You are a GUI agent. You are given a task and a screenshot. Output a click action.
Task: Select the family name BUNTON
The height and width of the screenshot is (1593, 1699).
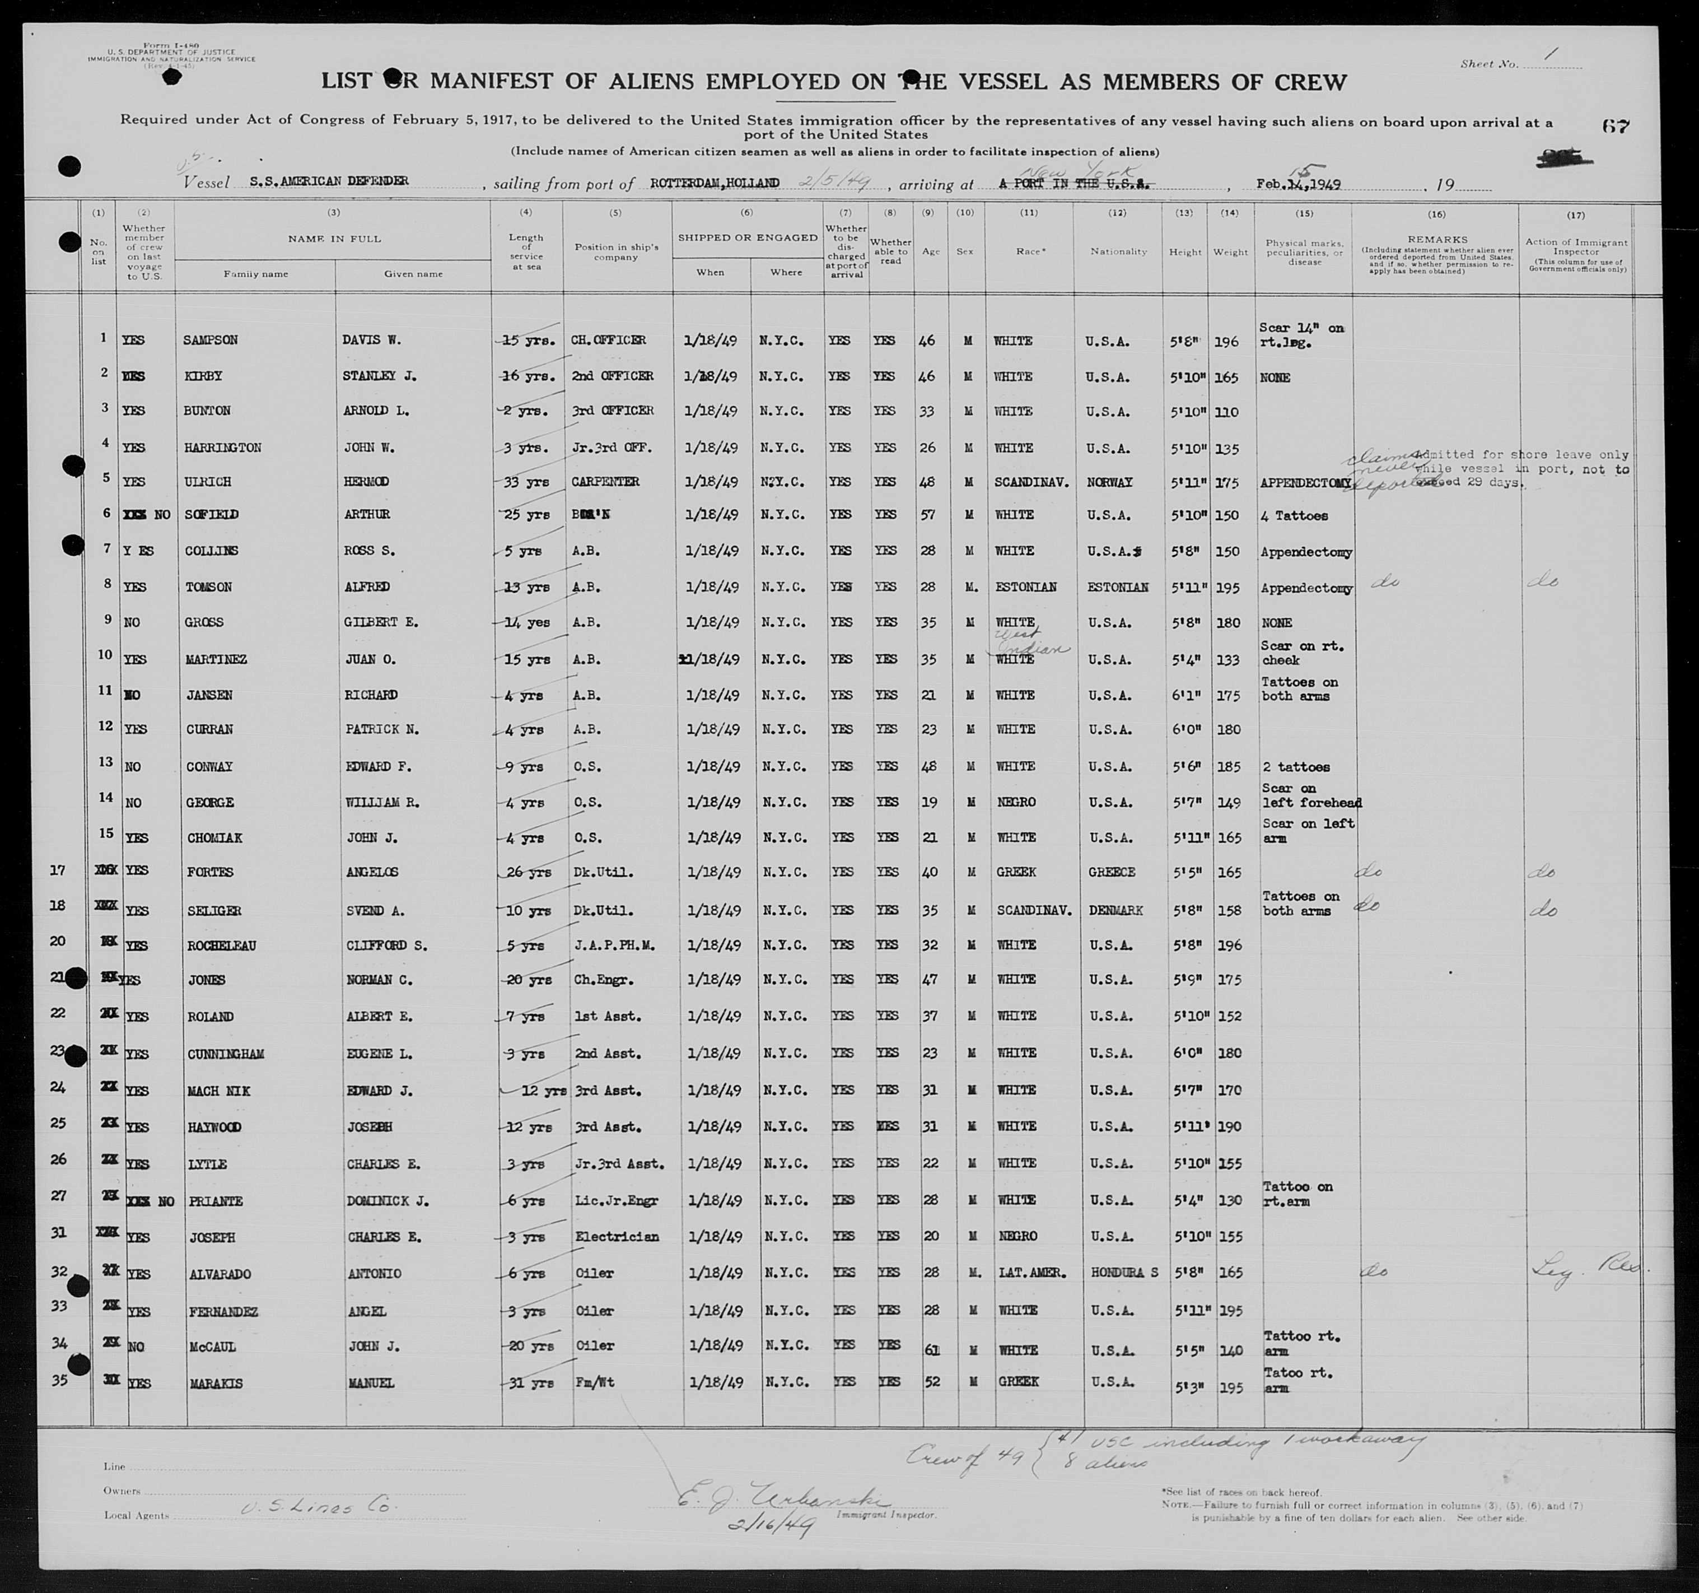click(206, 411)
